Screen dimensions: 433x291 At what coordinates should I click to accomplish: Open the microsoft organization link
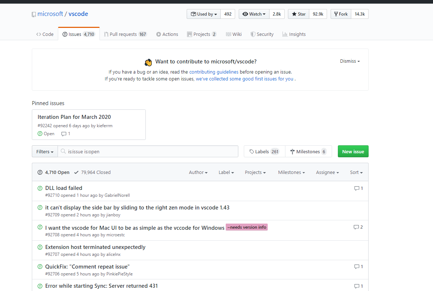tap(50, 14)
